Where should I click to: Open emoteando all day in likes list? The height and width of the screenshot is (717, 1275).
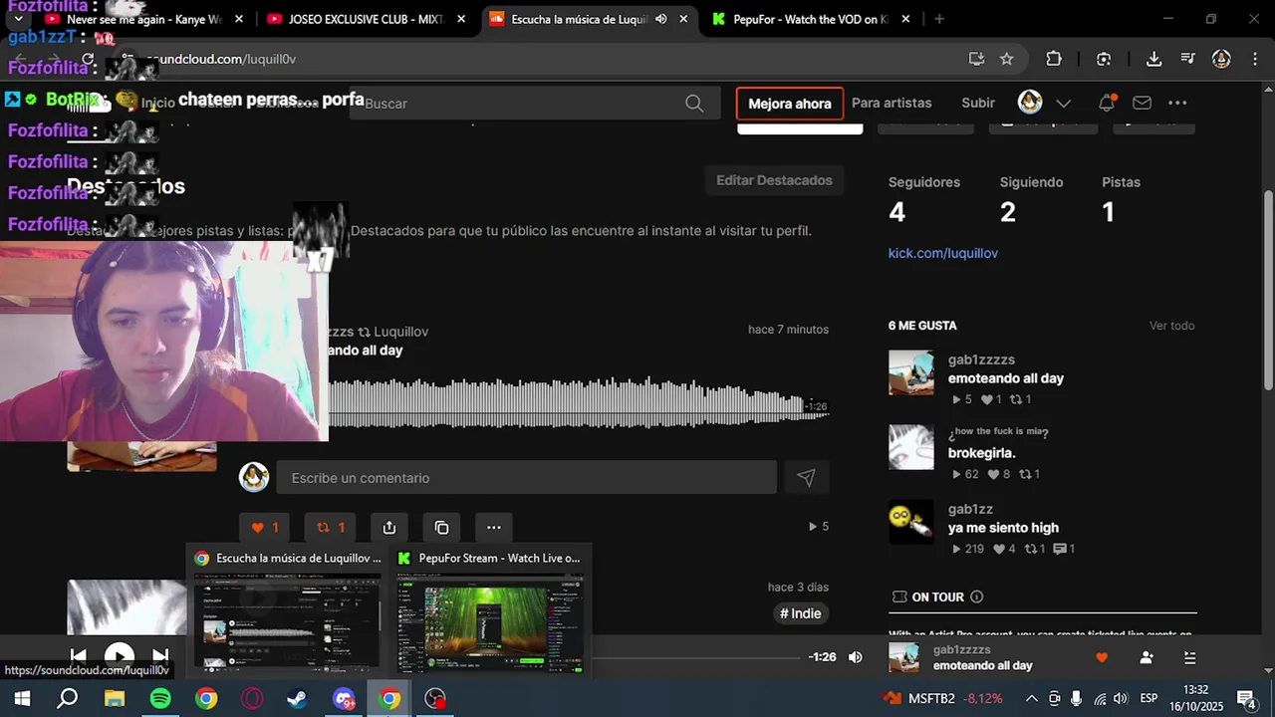[x=1006, y=378]
